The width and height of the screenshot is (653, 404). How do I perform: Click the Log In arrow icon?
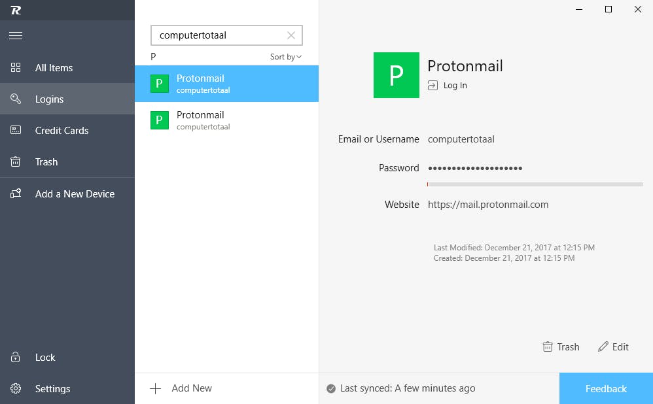432,85
